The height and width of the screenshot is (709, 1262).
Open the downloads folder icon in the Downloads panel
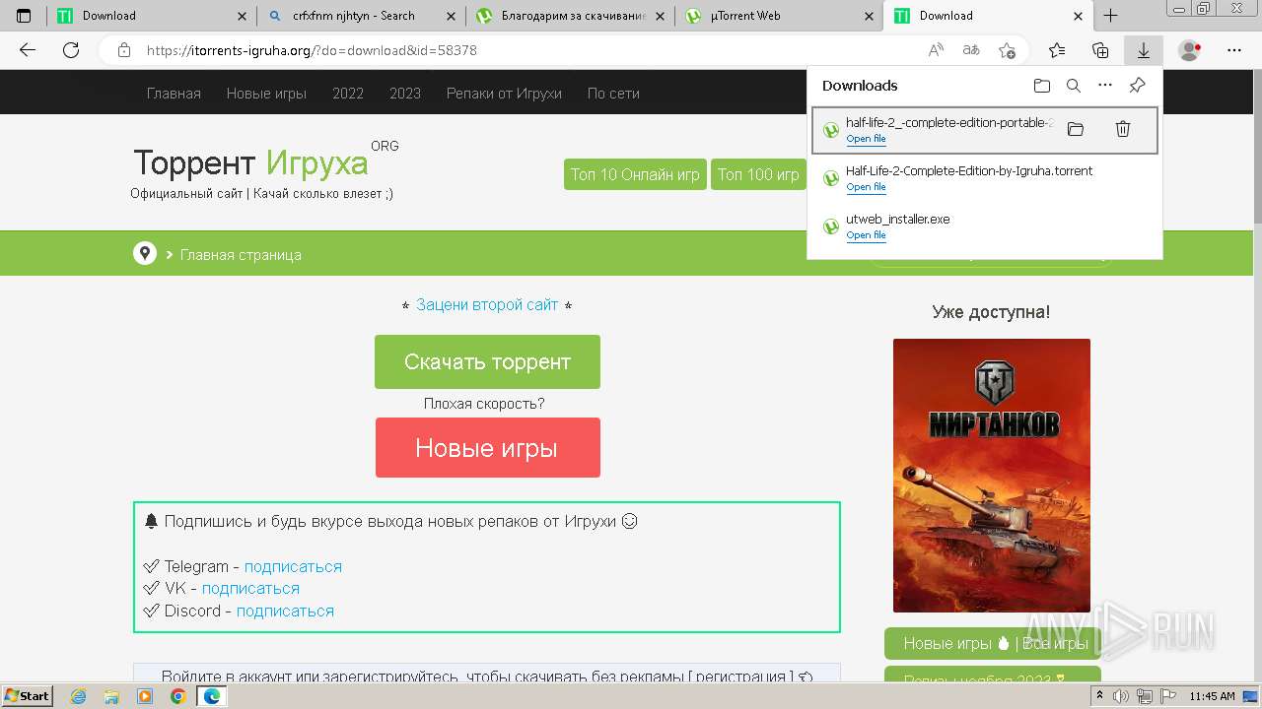pos(1042,86)
